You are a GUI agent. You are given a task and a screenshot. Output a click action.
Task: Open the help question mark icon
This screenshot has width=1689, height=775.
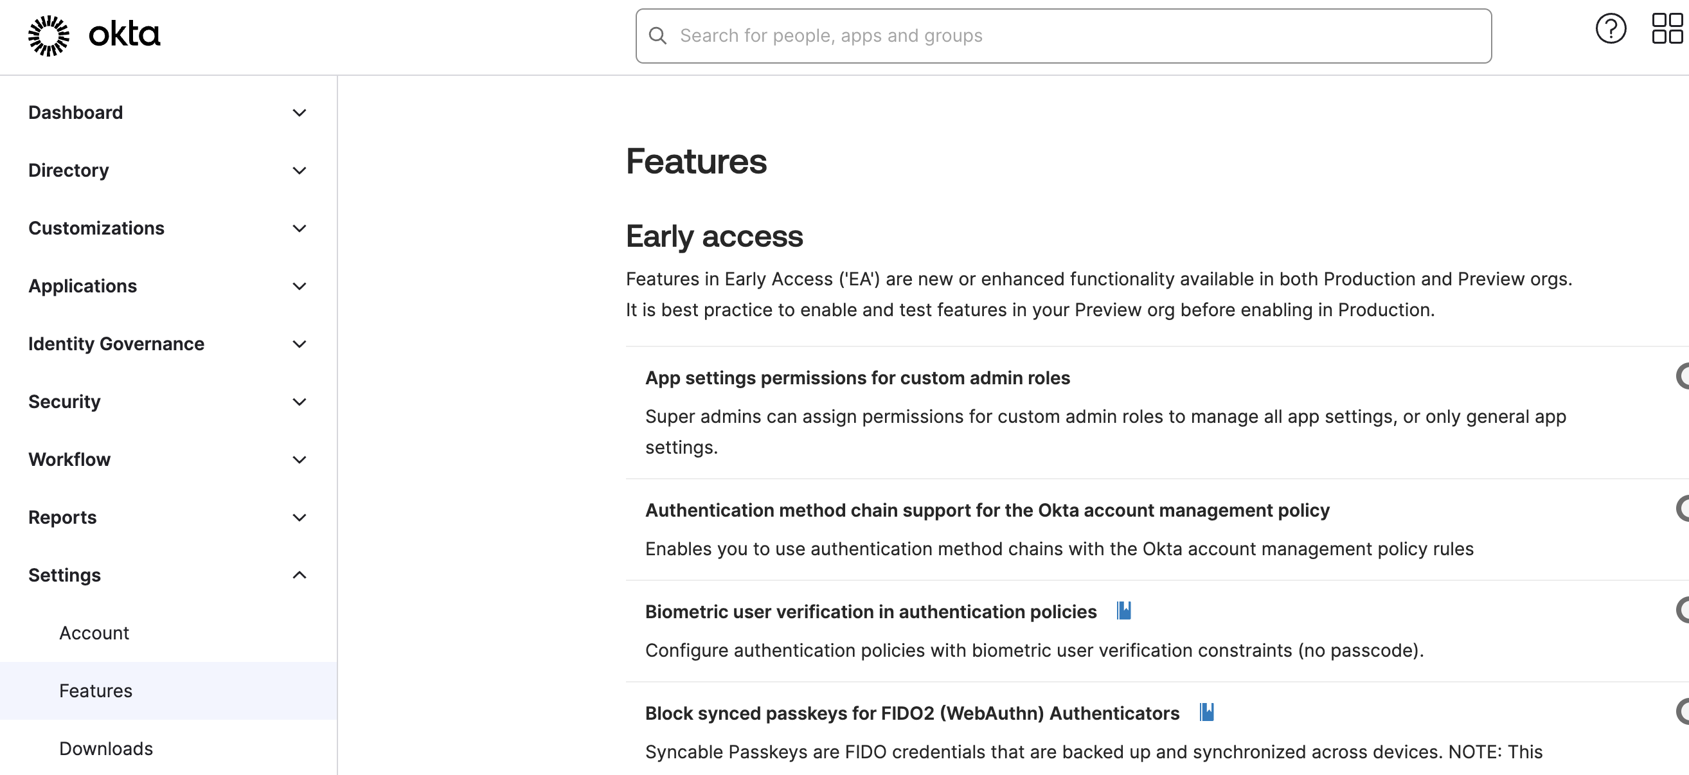[1611, 29]
